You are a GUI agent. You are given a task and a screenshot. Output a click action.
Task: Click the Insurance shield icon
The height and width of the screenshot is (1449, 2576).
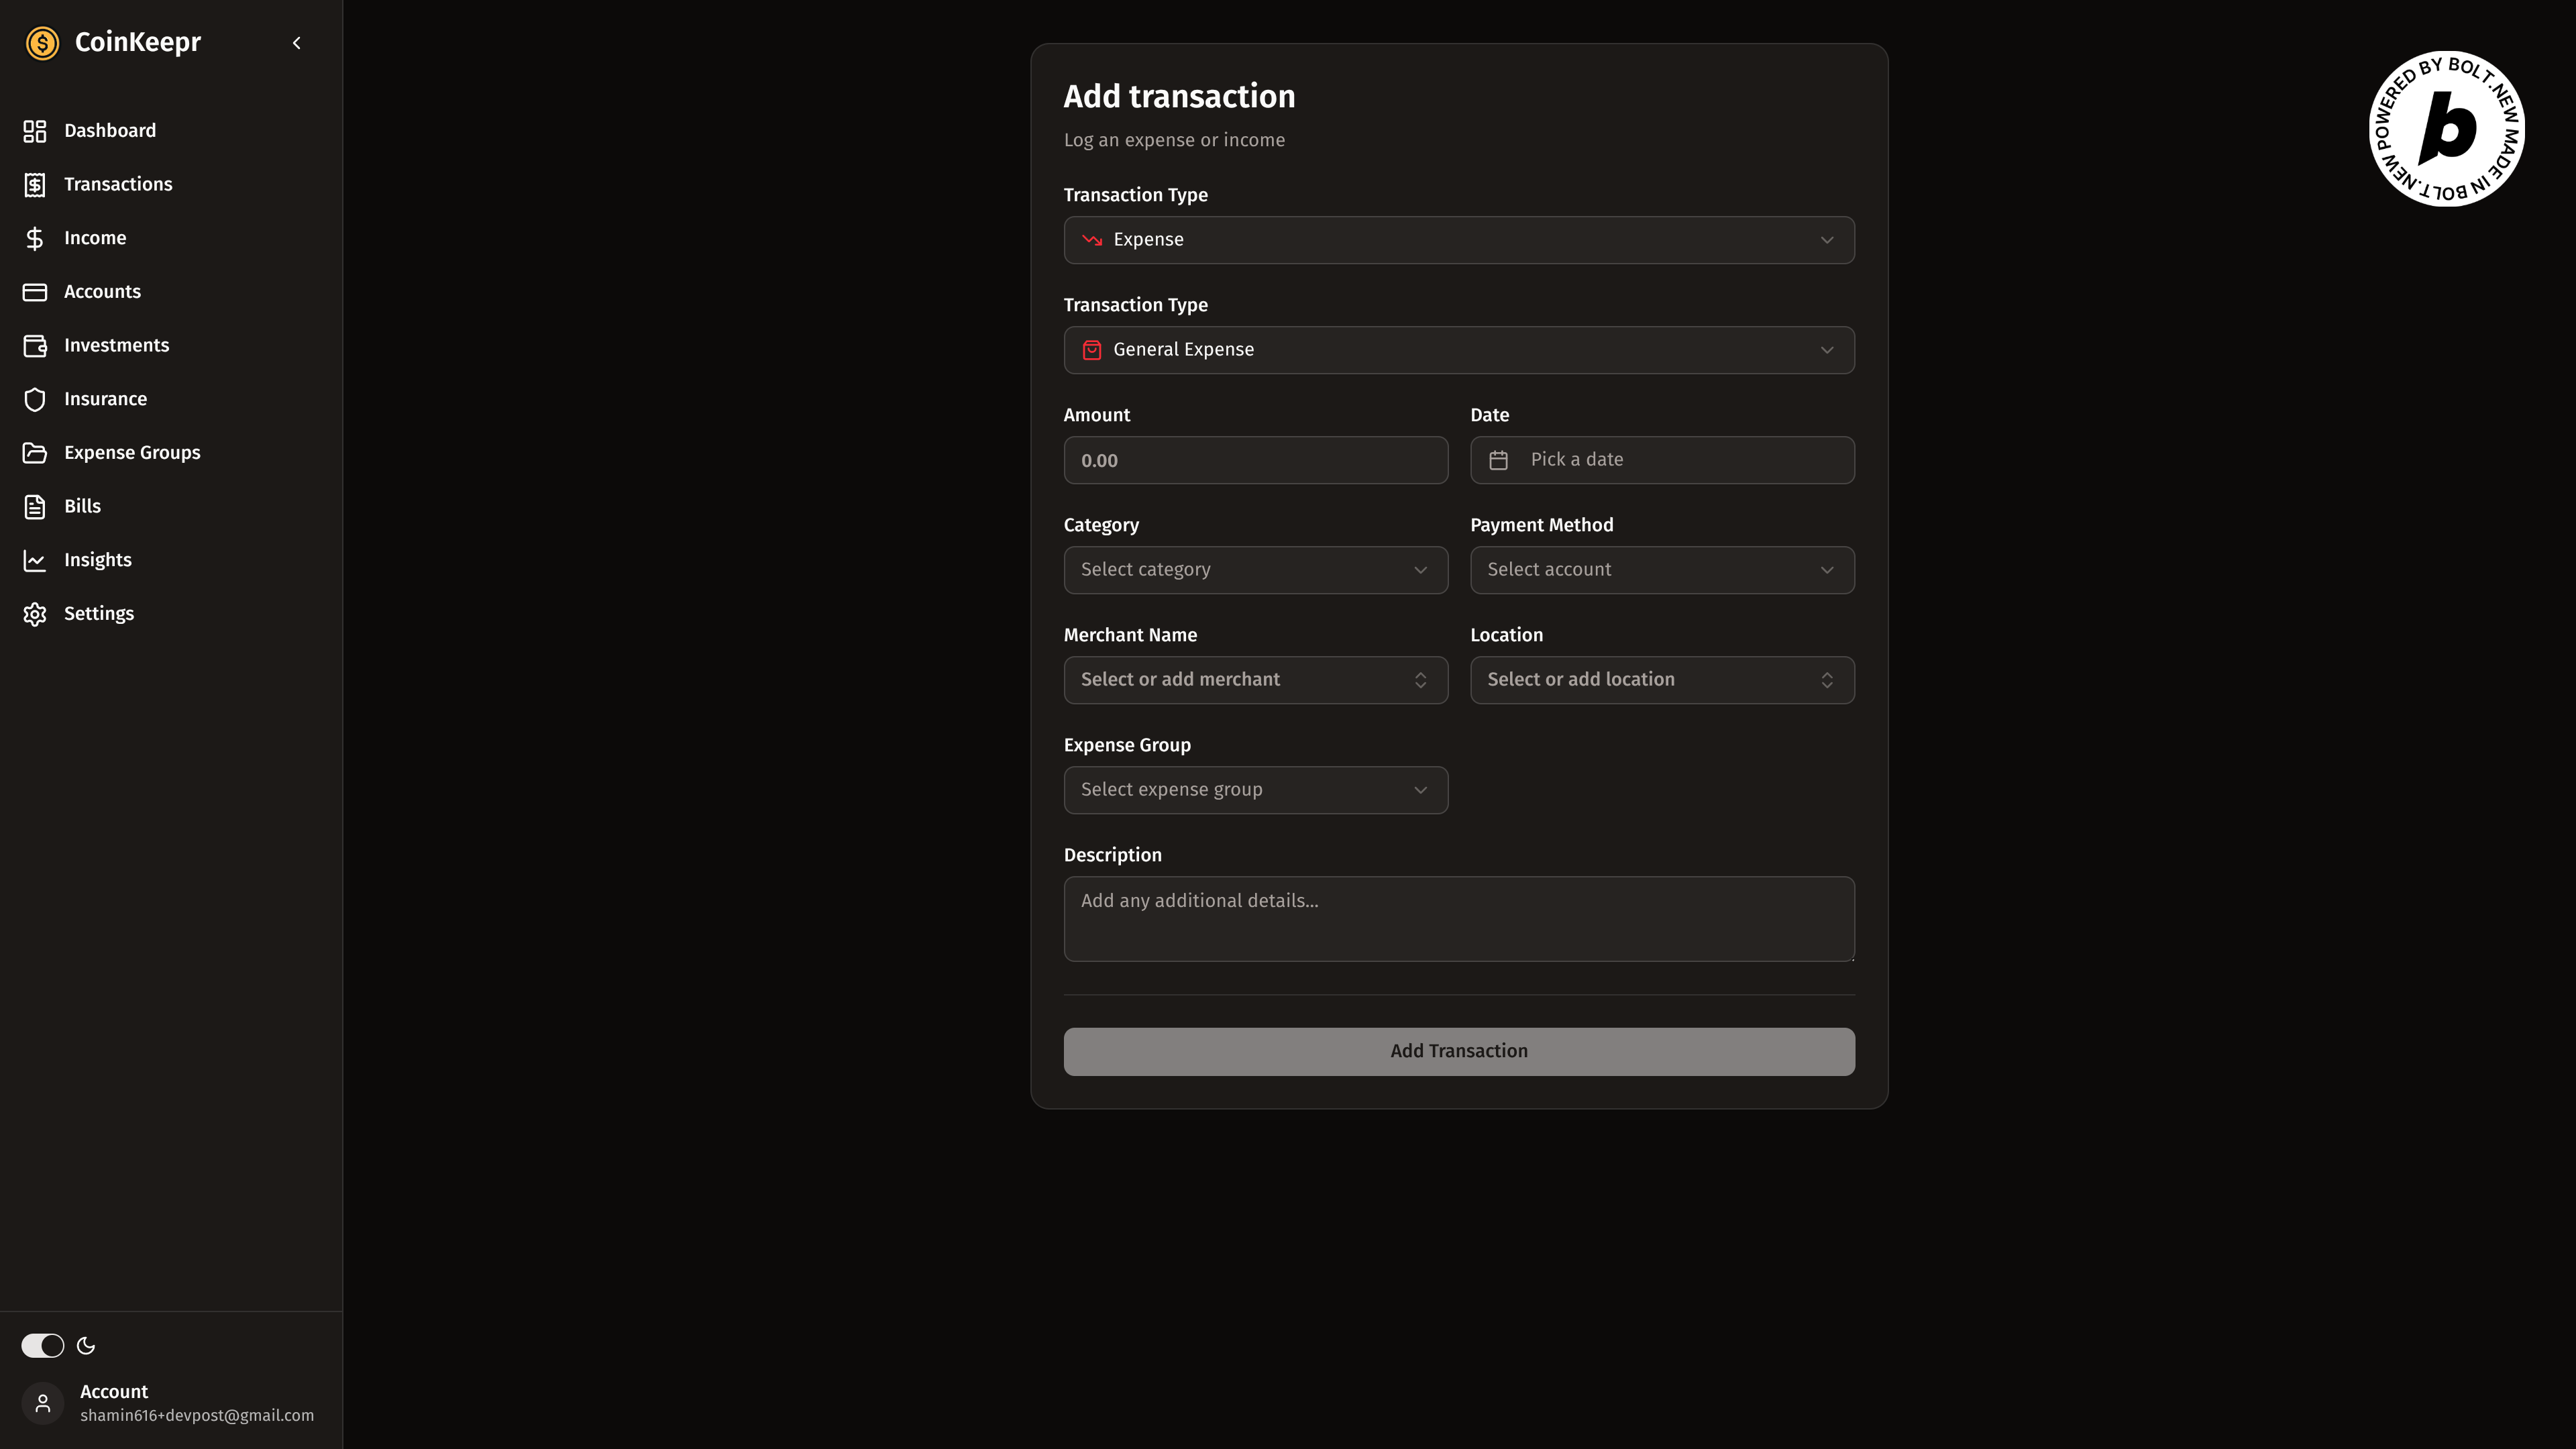35,399
